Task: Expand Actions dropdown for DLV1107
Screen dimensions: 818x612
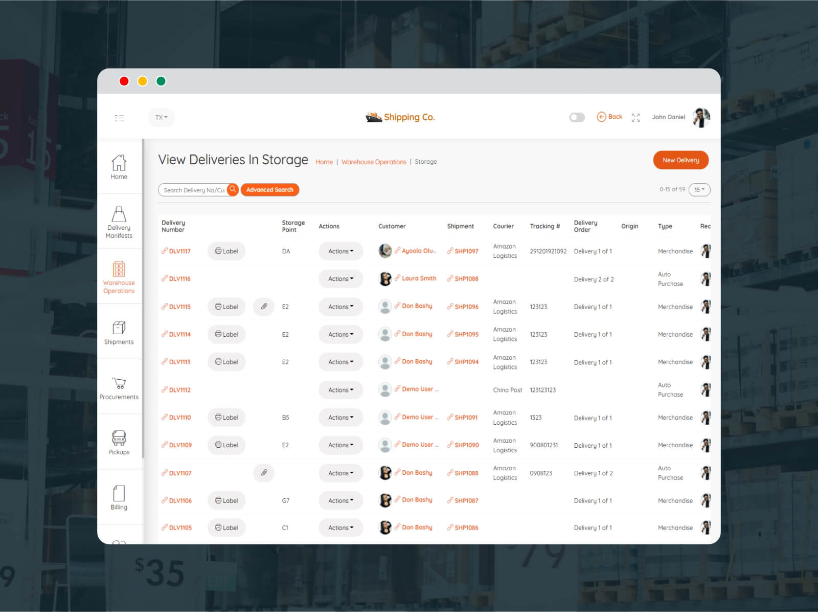Action: click(x=340, y=473)
